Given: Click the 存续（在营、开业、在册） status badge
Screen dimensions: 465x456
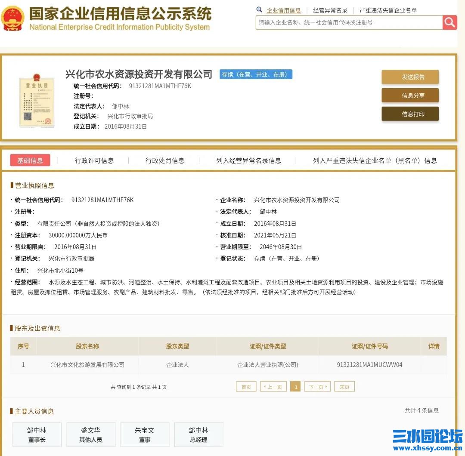Looking at the screenshot, I should (x=256, y=74).
